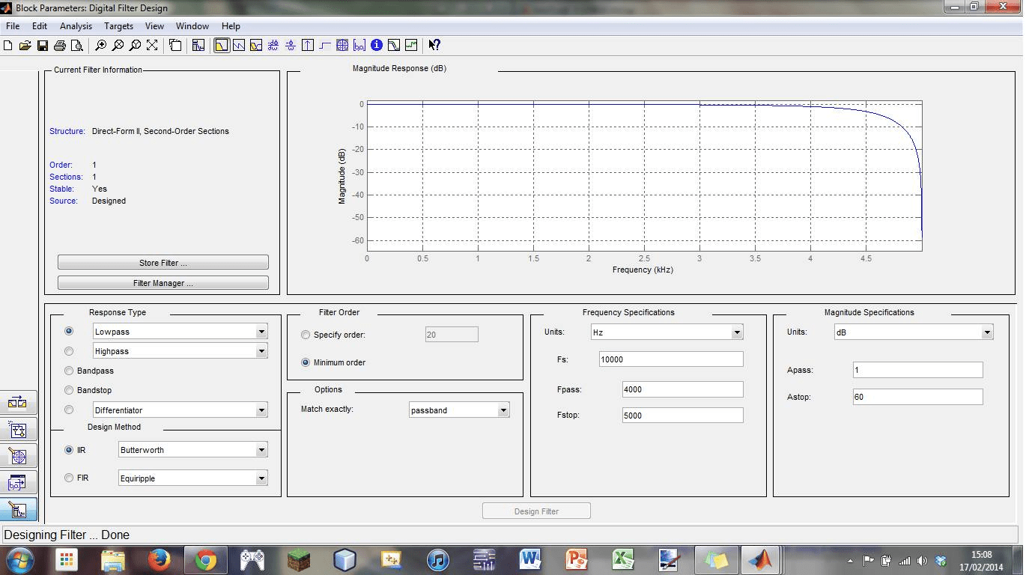The height and width of the screenshot is (575, 1026).
Task: Open the File menu
Action: pyautogui.click(x=13, y=25)
